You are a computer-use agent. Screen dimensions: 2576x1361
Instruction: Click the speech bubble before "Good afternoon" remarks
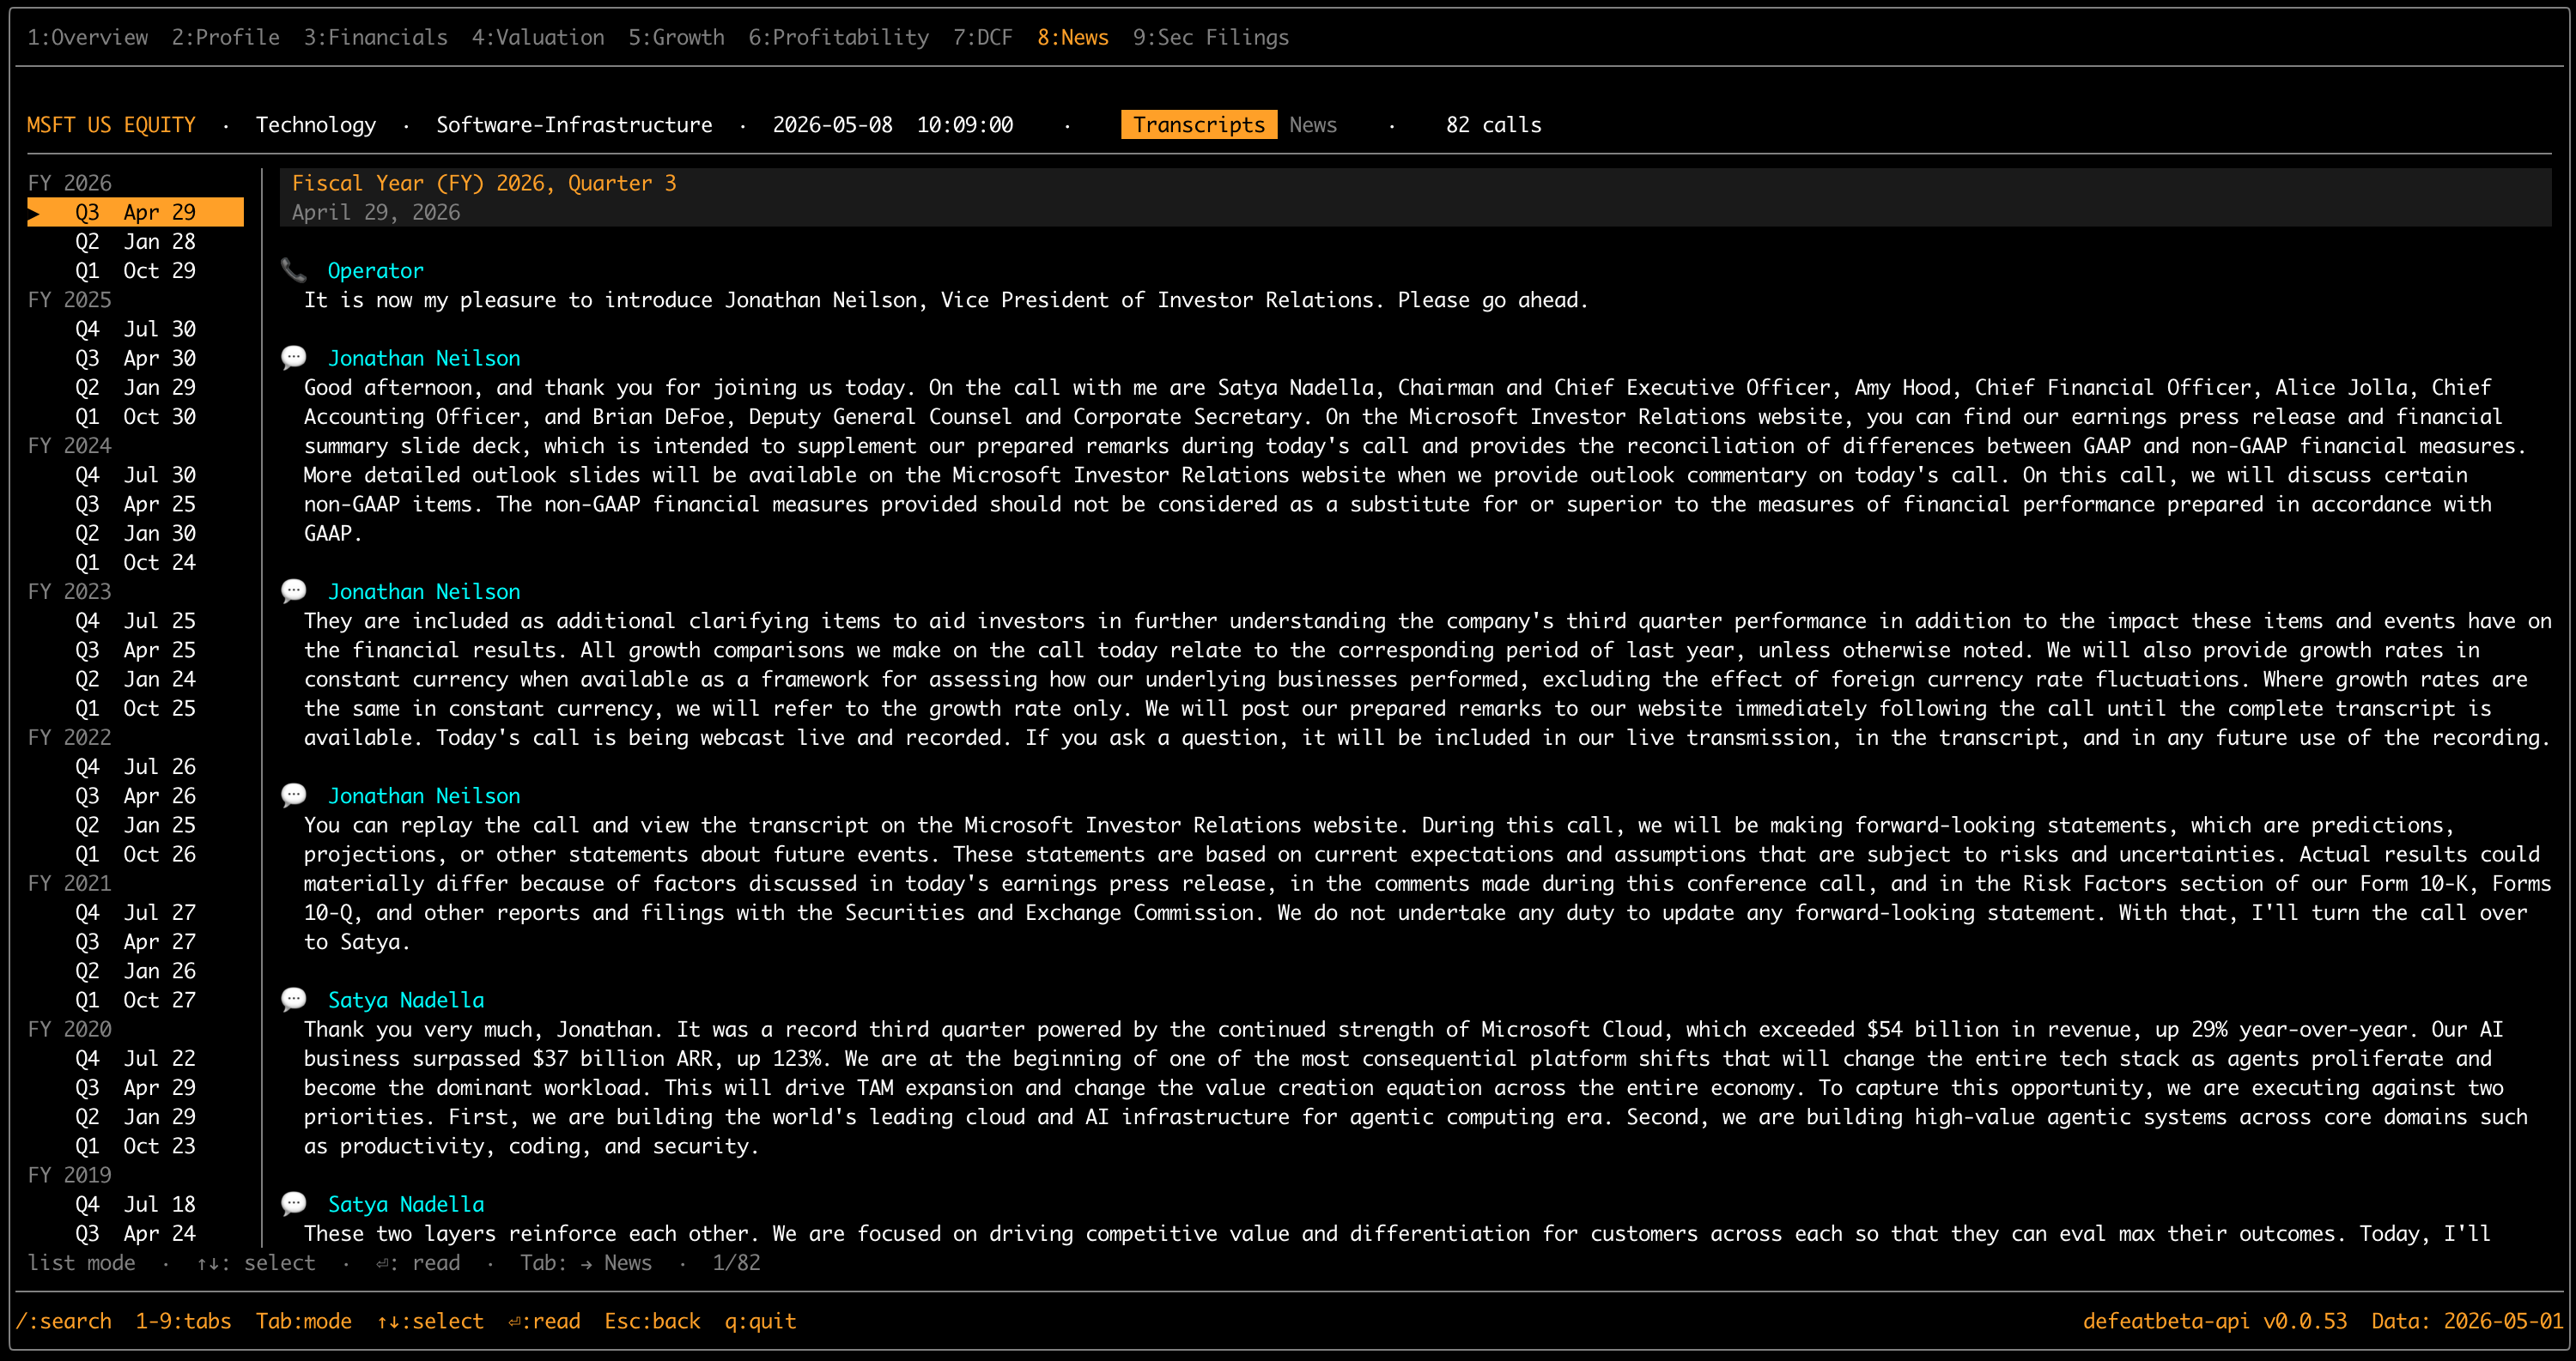coord(293,358)
